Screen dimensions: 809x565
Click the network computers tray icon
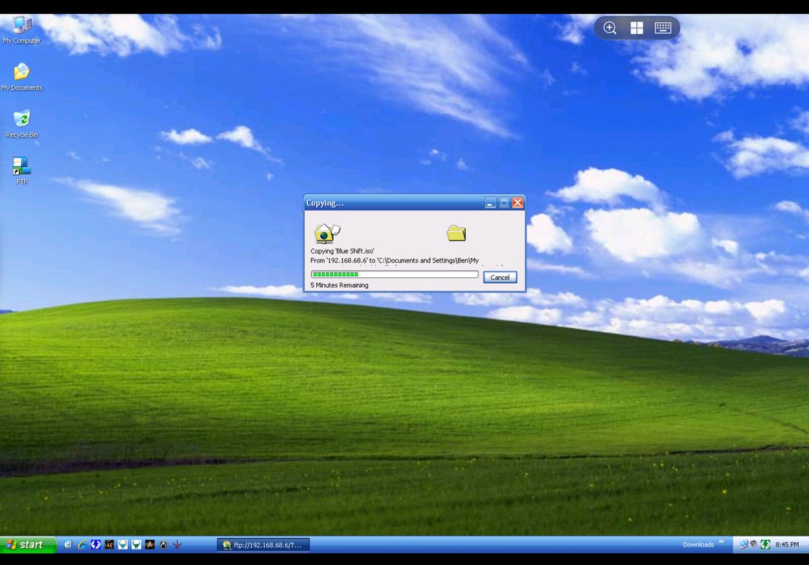click(744, 545)
